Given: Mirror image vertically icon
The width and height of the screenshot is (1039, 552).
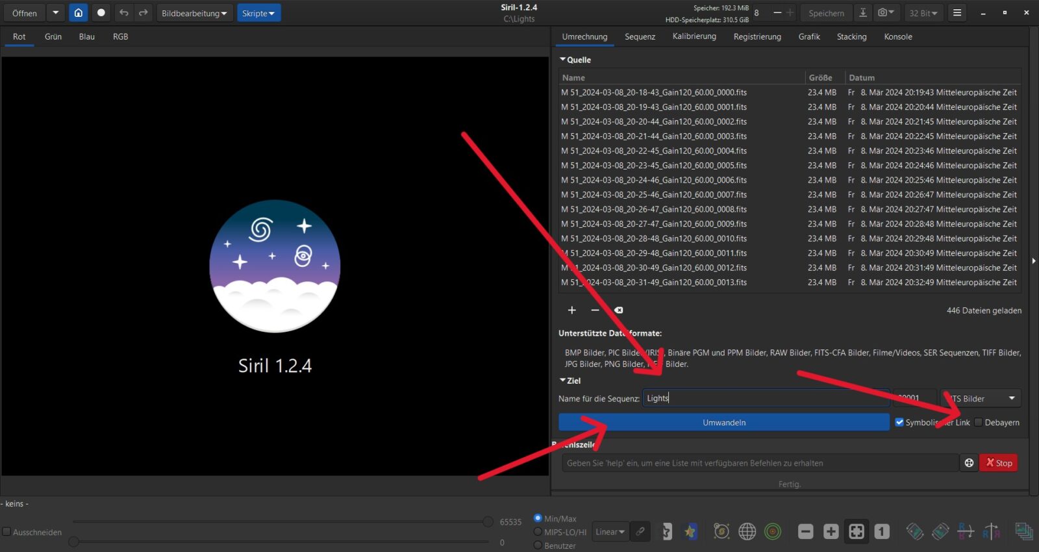Looking at the screenshot, I should (991, 532).
